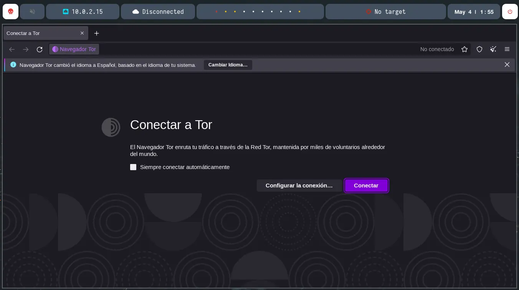Open the May 4 clock widget
This screenshot has width=519, height=290.
coord(474,12)
